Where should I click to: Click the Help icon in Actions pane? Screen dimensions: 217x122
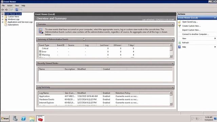click(179, 47)
